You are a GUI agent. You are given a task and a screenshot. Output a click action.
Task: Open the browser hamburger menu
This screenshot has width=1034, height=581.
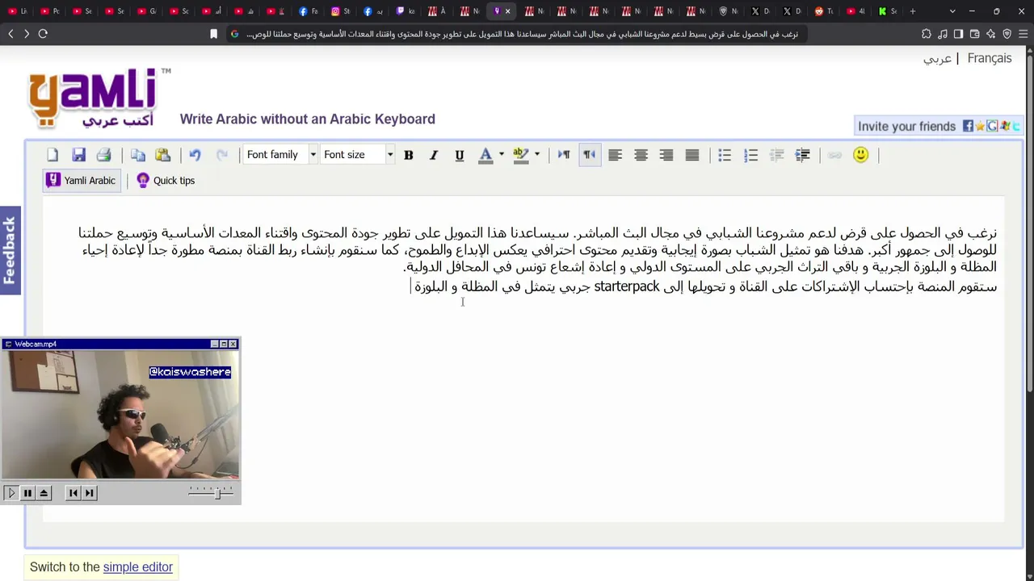pos(1023,34)
